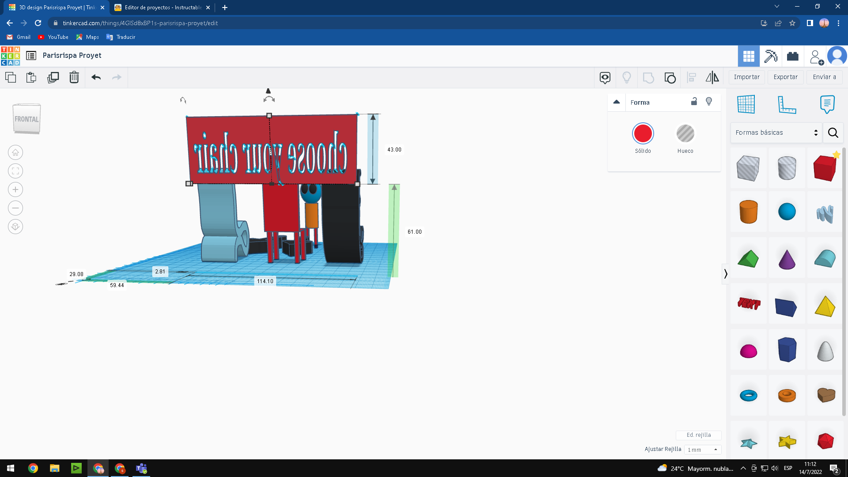
Task: Click the red Sólido color swatch
Action: click(643, 133)
